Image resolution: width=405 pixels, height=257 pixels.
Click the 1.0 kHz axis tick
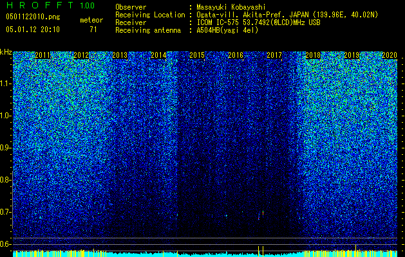pyautogui.click(x=6, y=116)
